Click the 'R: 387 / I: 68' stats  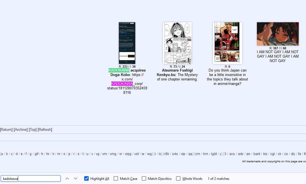pyautogui.click(x=278, y=48)
